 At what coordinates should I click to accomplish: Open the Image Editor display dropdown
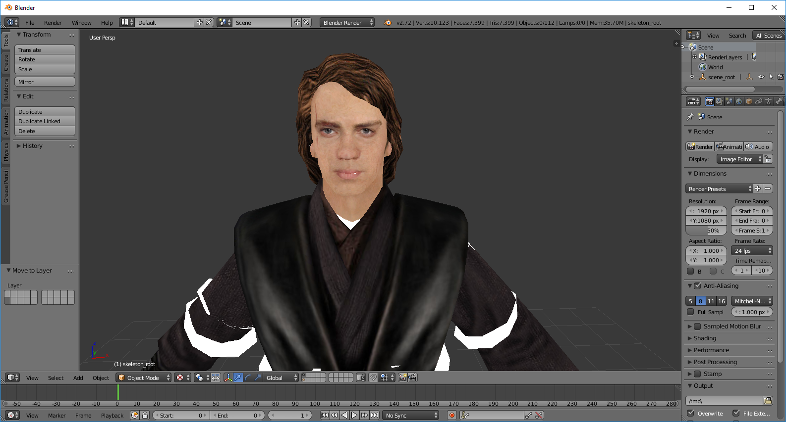[x=740, y=159]
